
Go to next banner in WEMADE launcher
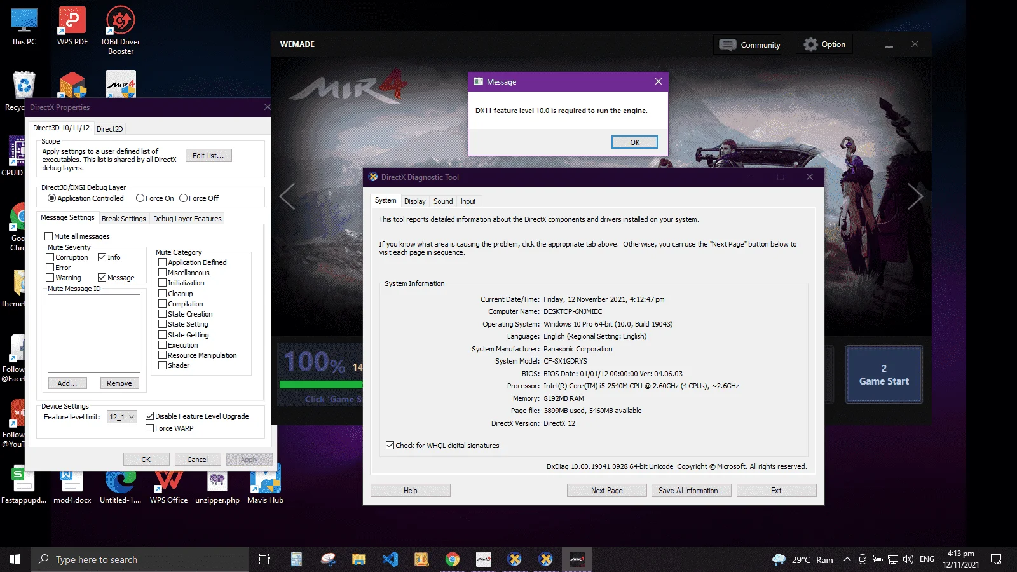click(915, 196)
